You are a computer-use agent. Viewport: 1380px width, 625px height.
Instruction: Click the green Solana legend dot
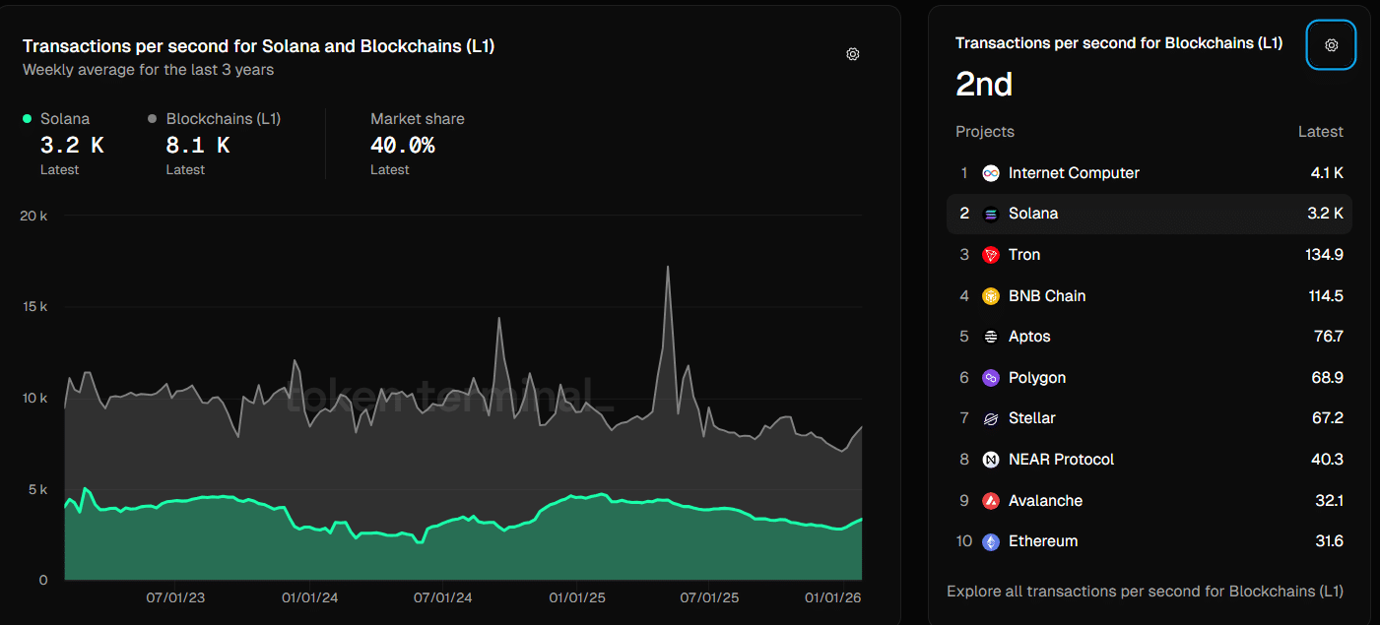coord(27,118)
